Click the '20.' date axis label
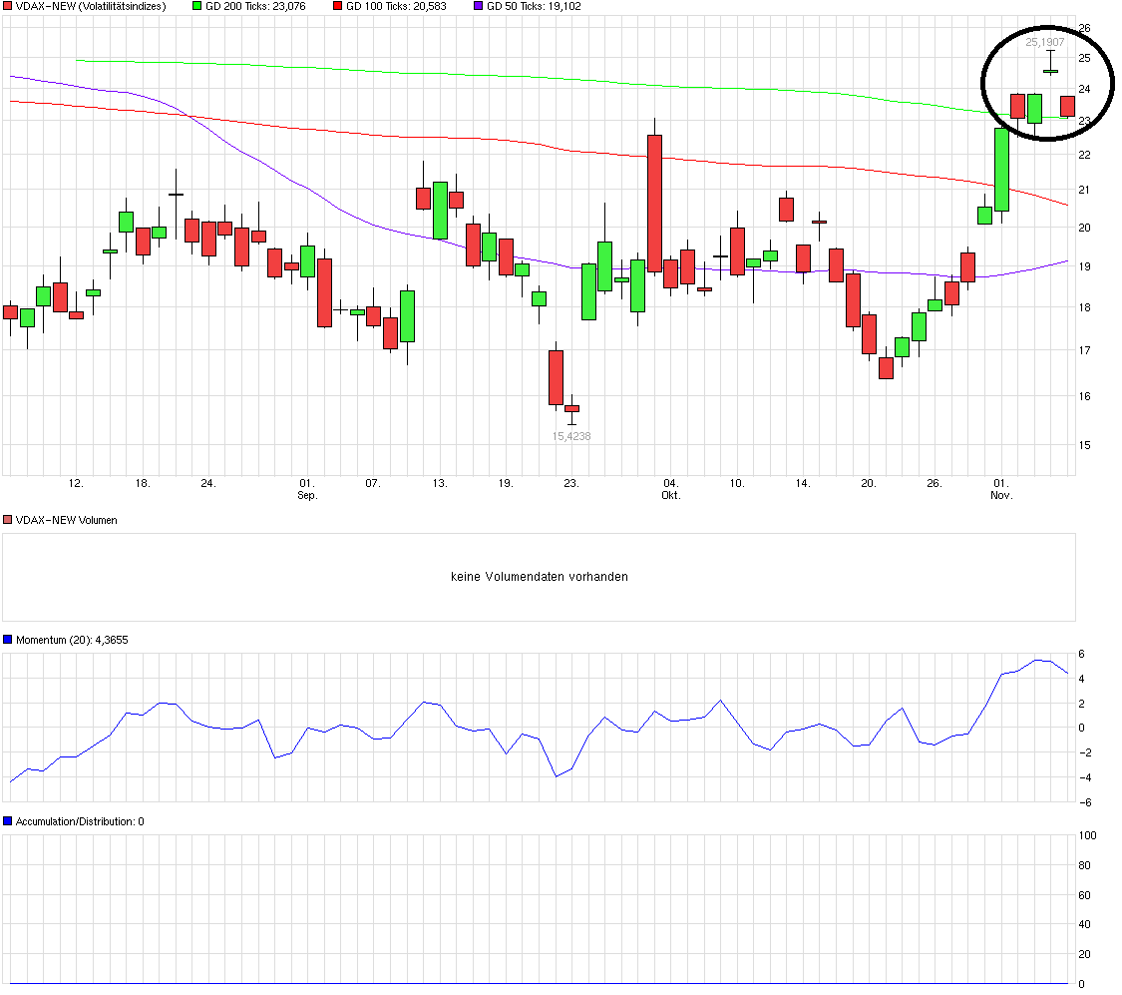The width and height of the screenshot is (1122, 995). [x=869, y=483]
